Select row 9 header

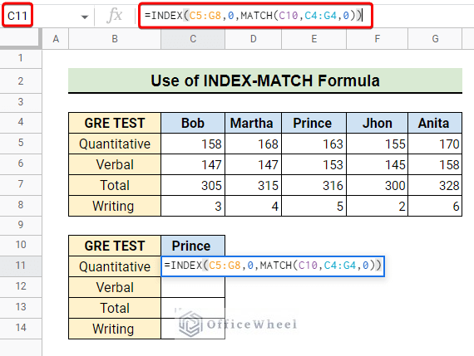[21, 225]
